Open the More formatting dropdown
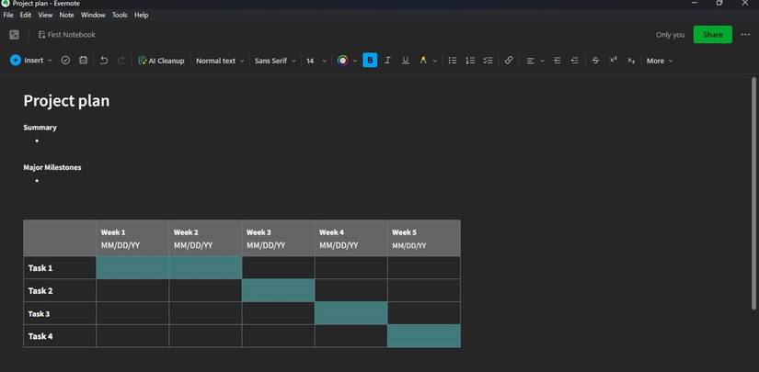This screenshot has width=759, height=372. coord(660,61)
